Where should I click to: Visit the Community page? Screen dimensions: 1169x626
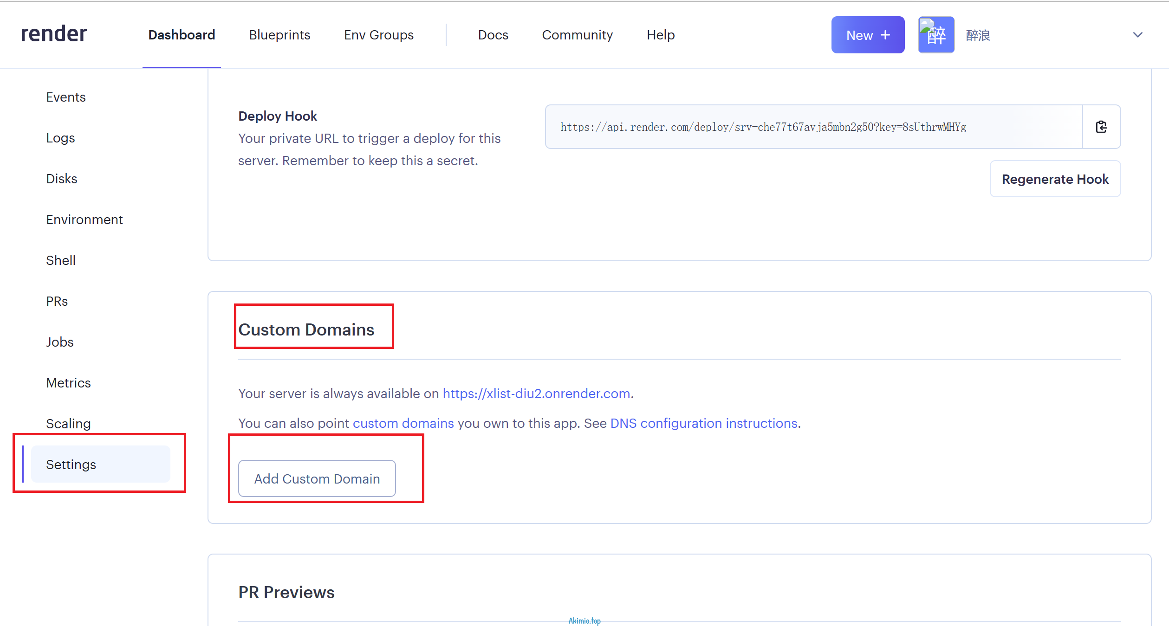click(x=577, y=35)
